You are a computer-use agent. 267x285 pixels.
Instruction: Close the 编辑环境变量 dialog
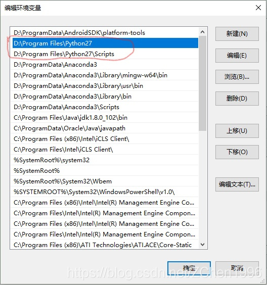(x=258, y=8)
